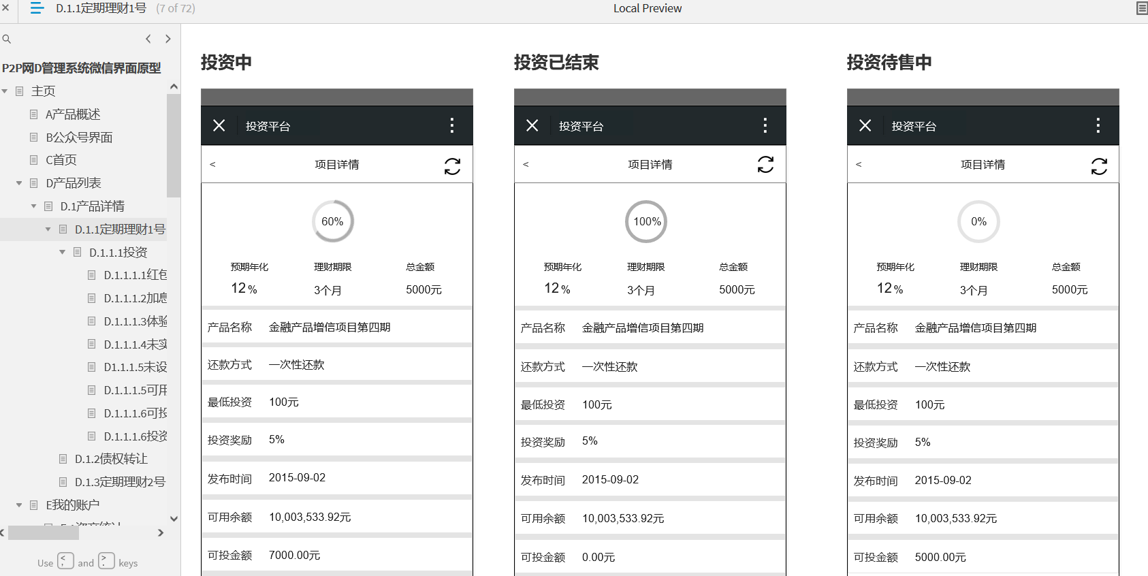Image resolution: width=1148 pixels, height=576 pixels.
Task: Open the 投资已结束 phone three-dot menu
Action: tap(765, 125)
